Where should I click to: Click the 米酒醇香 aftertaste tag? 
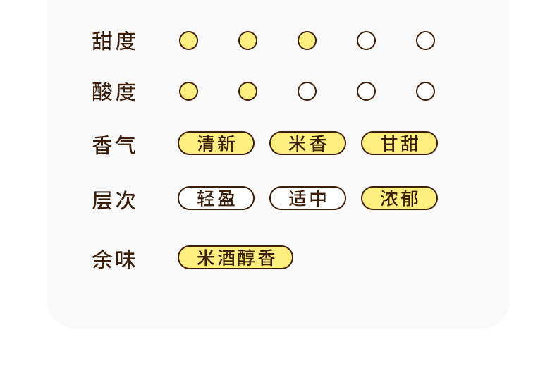235,257
